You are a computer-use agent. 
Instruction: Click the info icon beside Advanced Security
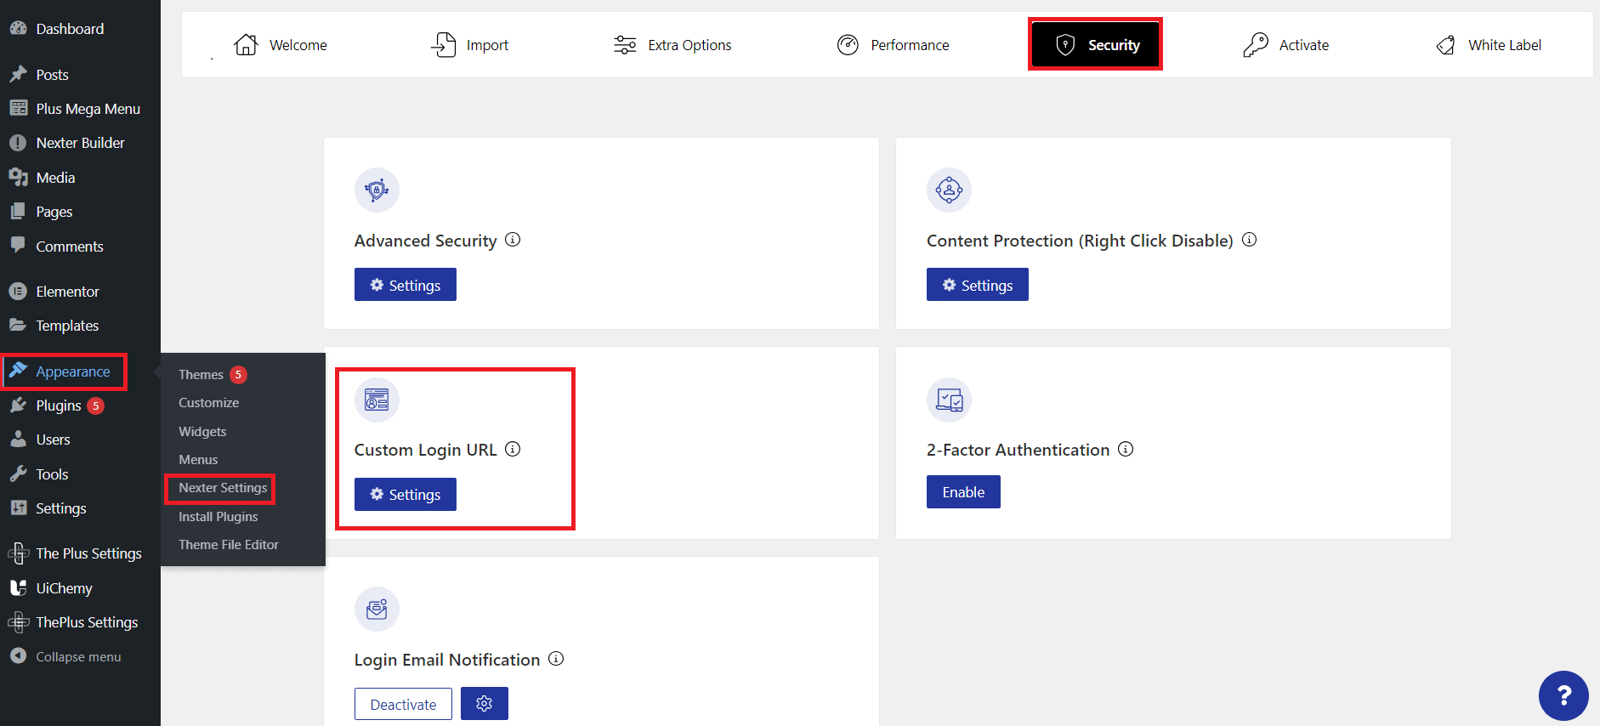point(513,240)
